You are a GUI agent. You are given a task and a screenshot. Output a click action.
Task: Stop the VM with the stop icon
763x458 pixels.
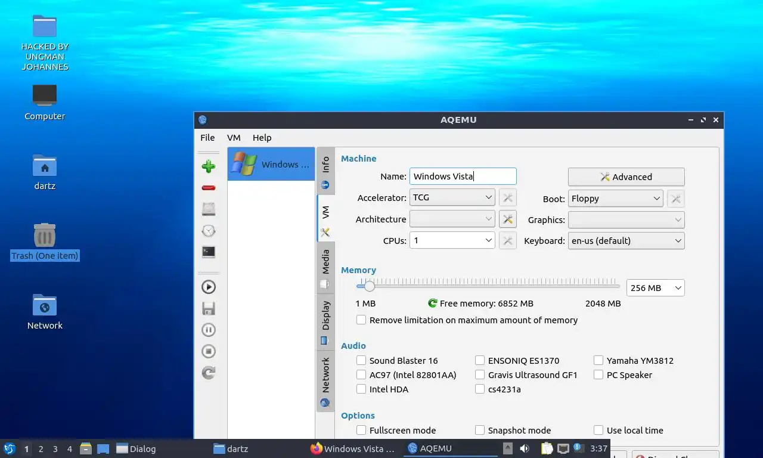208,351
